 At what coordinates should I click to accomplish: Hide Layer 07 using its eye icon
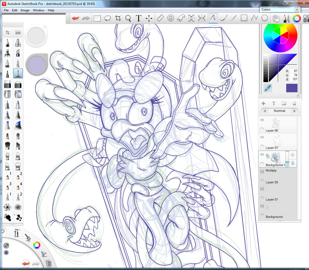click(262, 137)
